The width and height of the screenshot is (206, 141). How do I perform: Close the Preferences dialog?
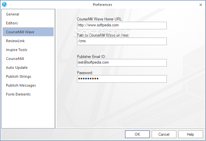coord(201,5)
